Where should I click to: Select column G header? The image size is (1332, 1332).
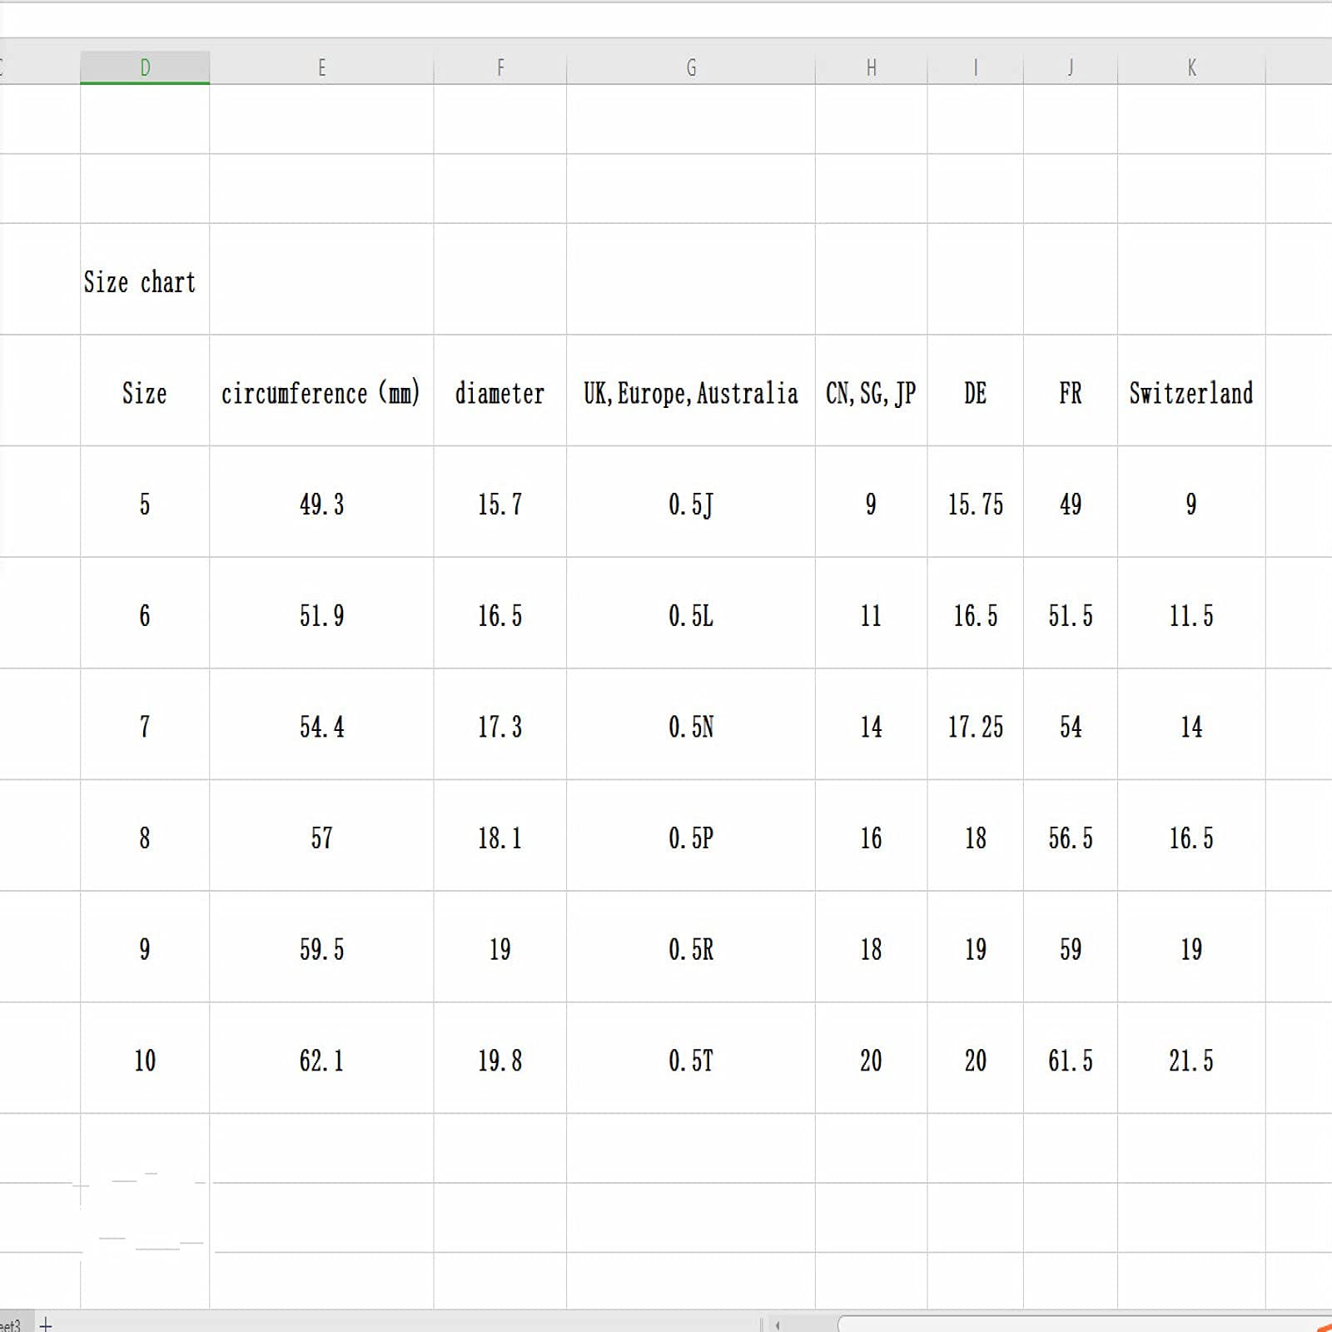691,67
